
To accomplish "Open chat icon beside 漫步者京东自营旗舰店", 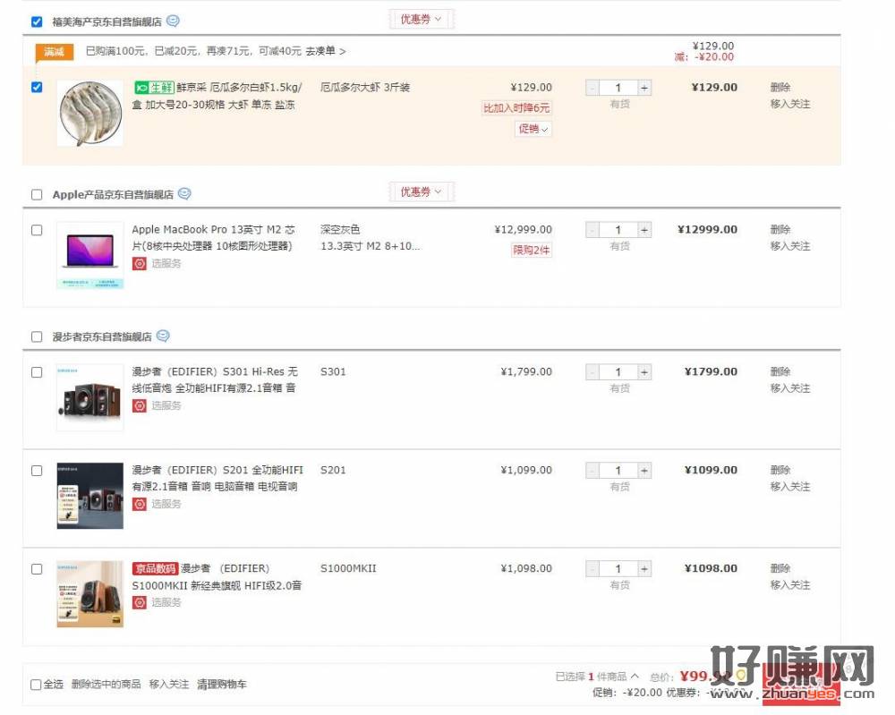I will click(163, 336).
